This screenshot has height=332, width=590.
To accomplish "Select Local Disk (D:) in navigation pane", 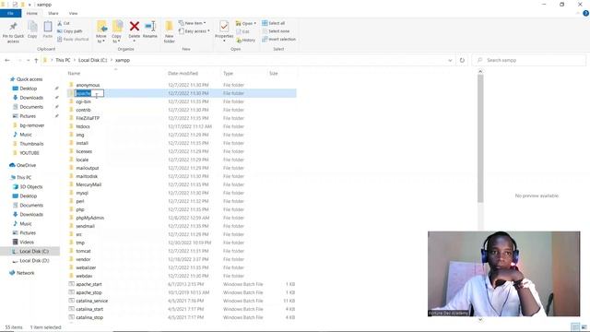I will pyautogui.click(x=34, y=261).
